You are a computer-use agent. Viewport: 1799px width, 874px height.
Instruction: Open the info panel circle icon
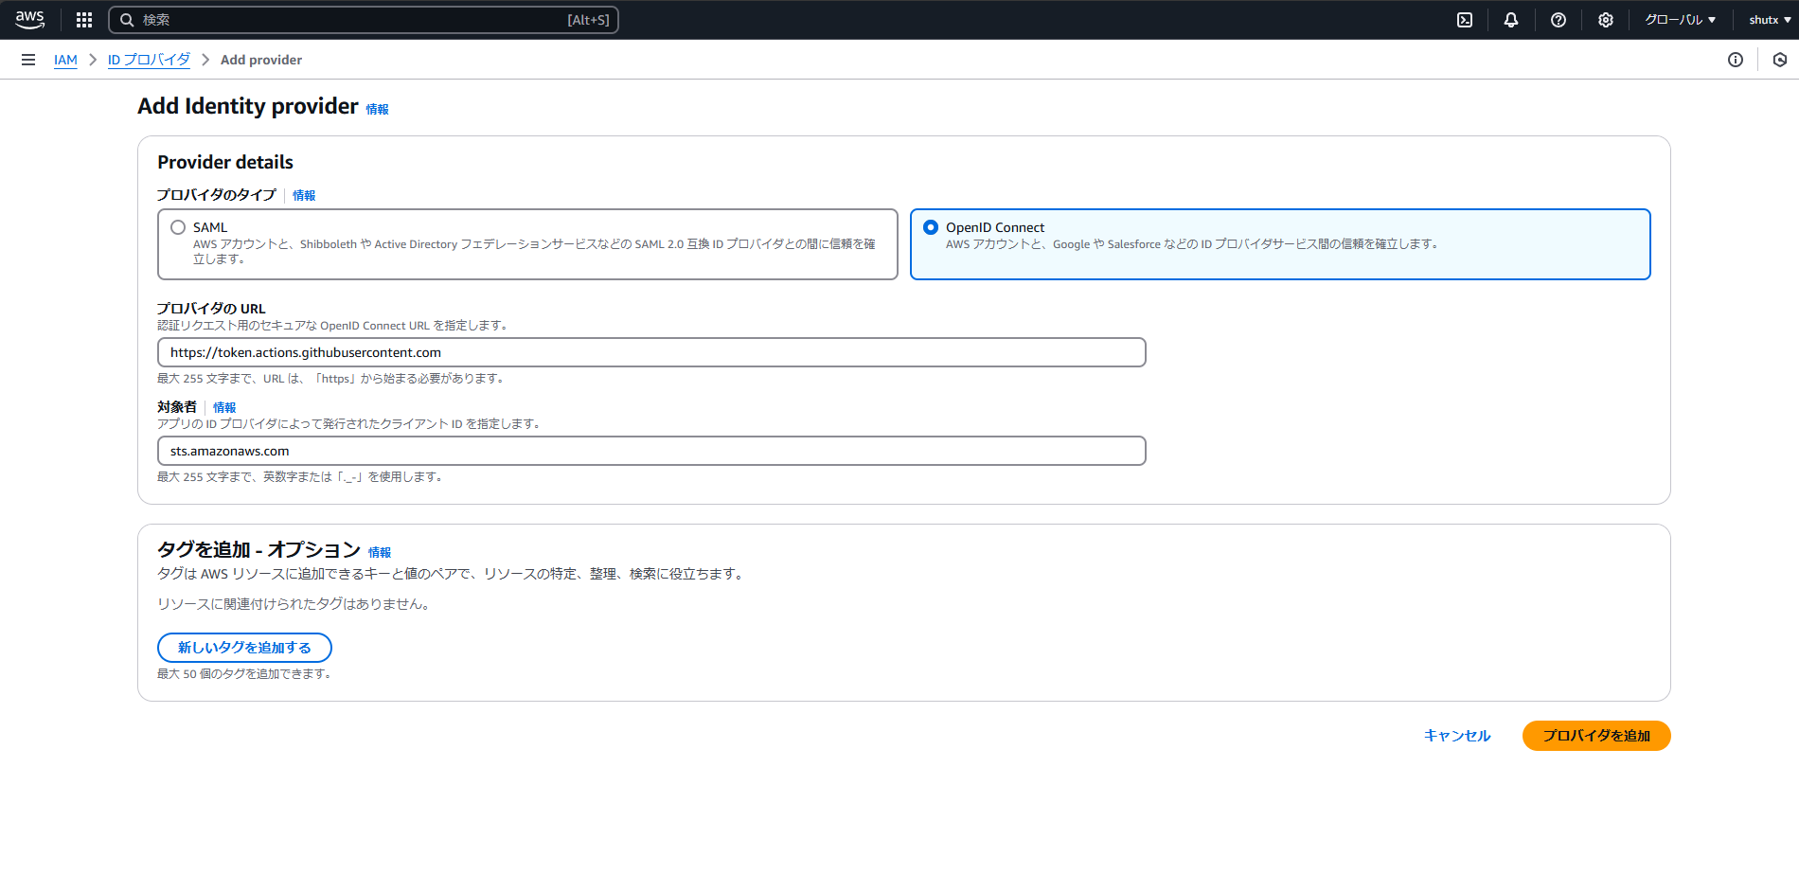(1736, 60)
